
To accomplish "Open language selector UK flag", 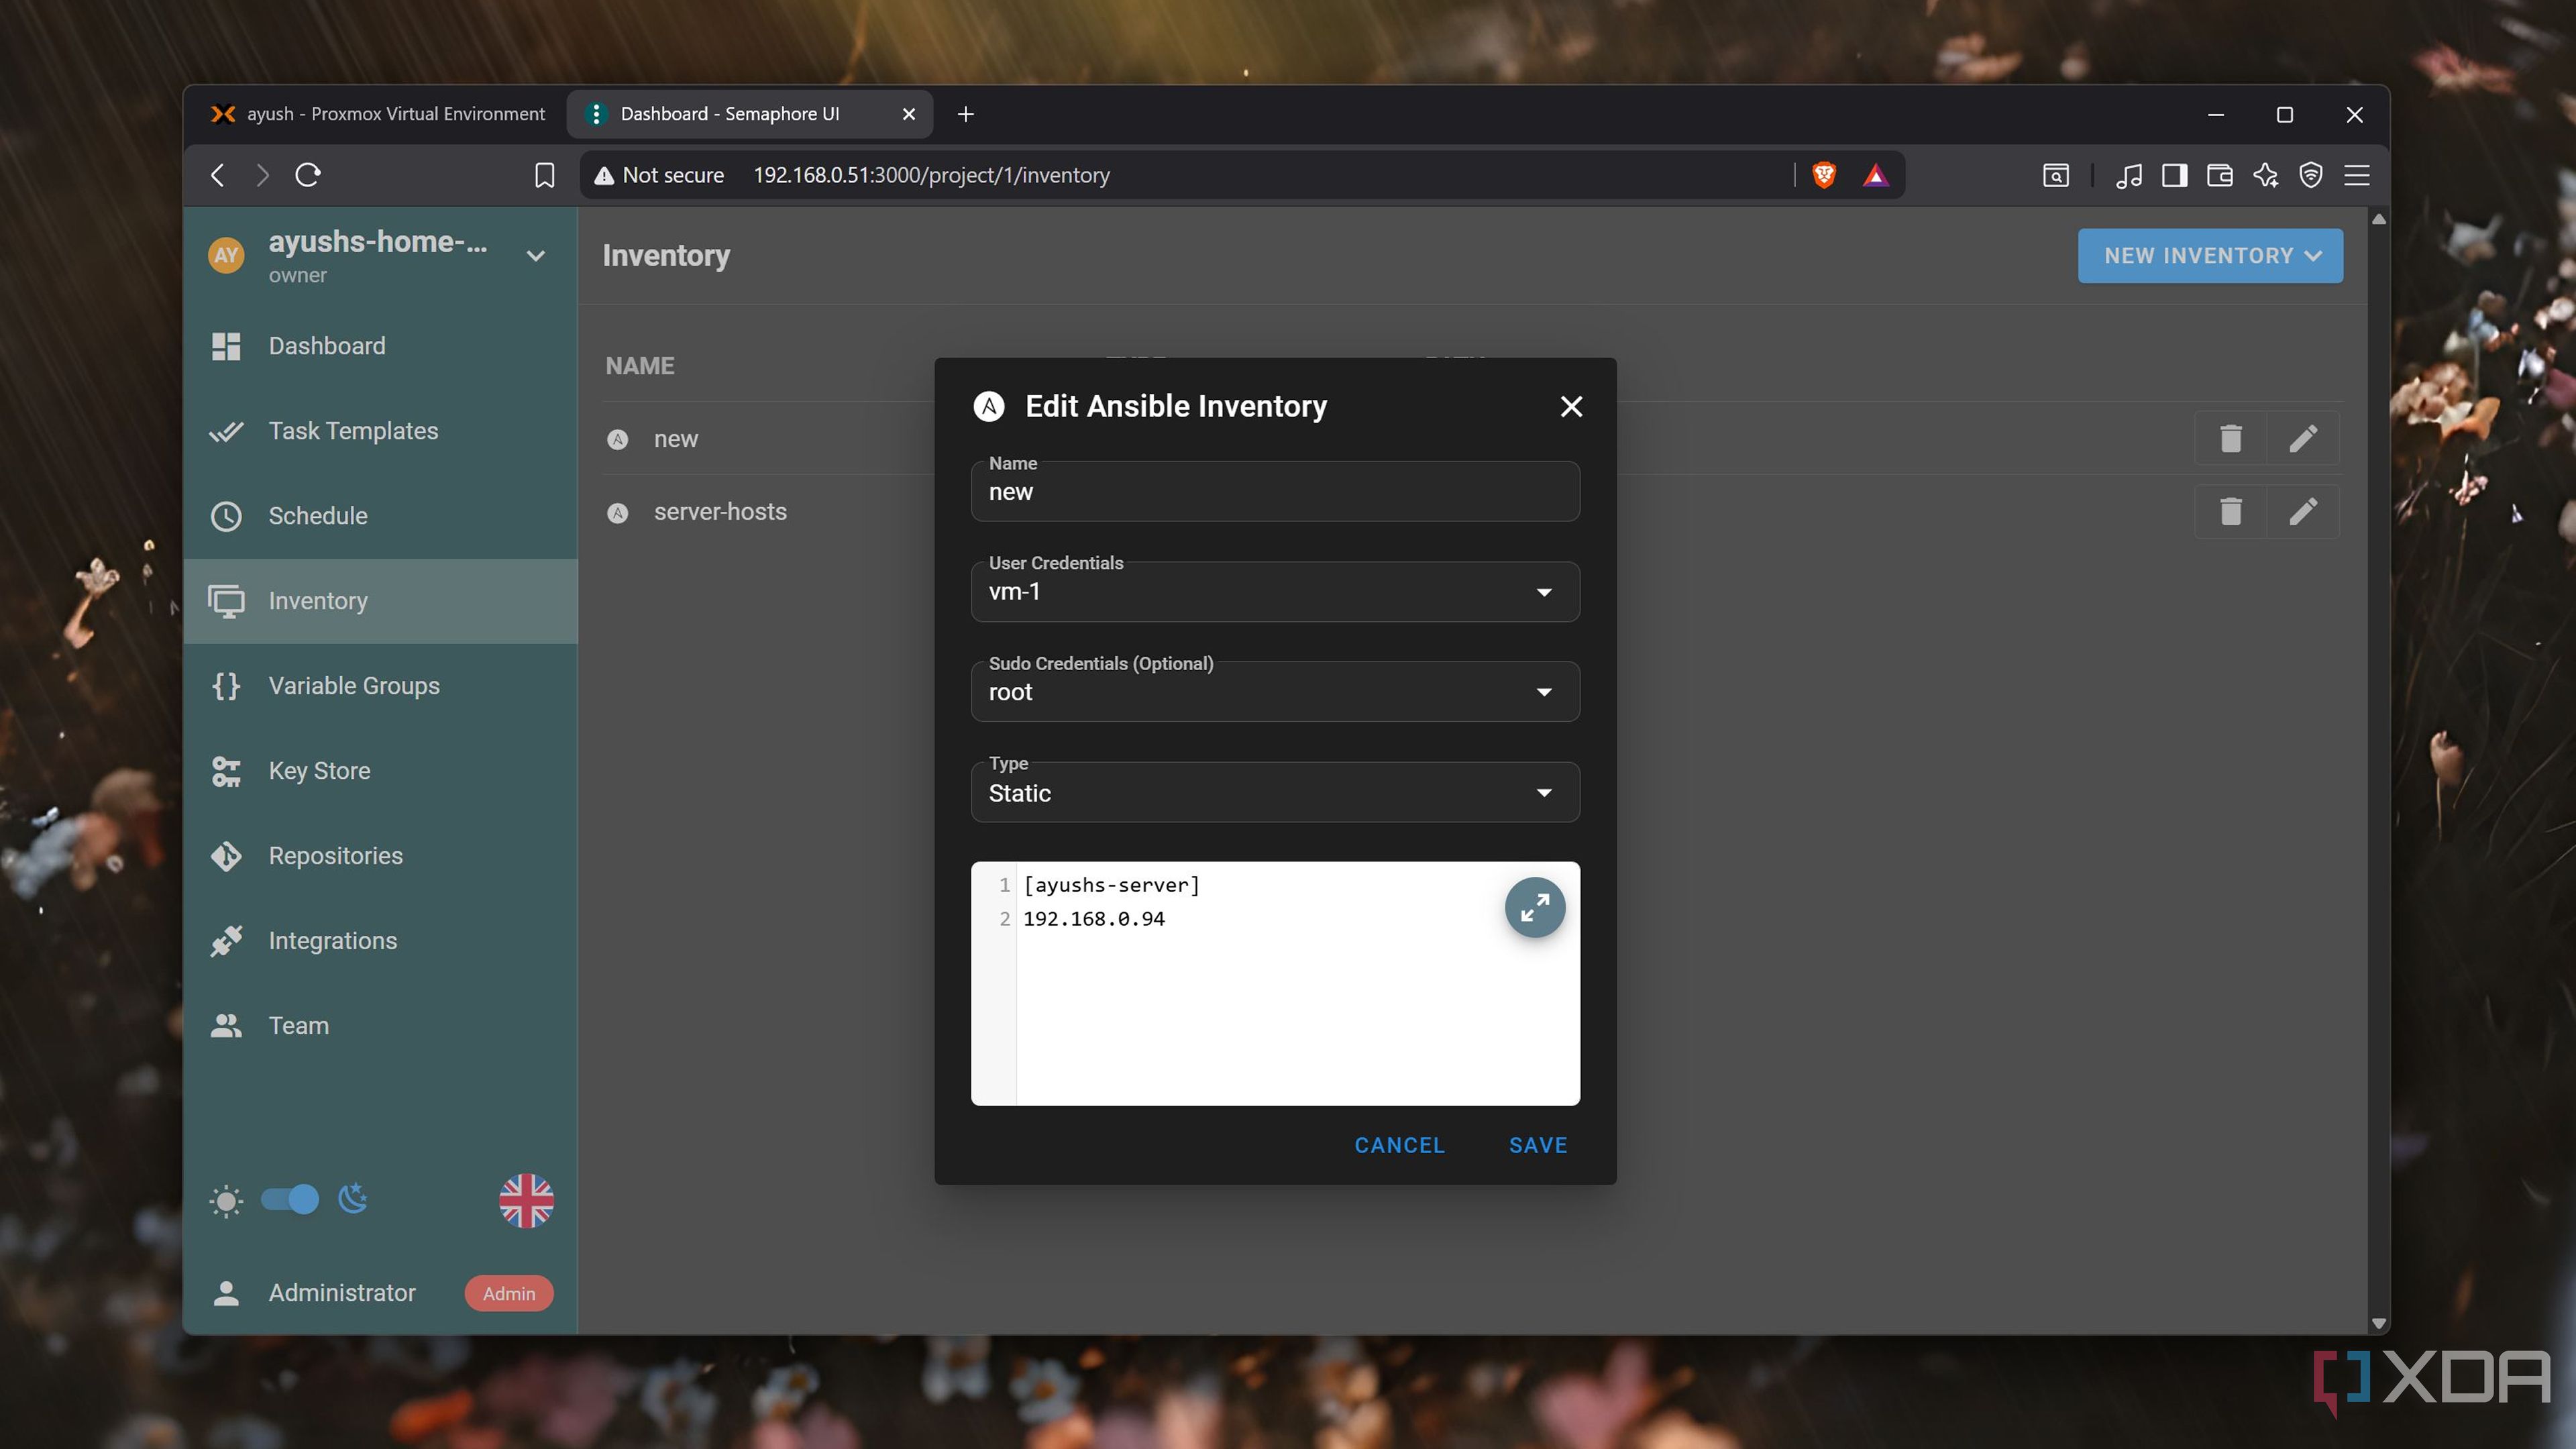I will 527,1200.
